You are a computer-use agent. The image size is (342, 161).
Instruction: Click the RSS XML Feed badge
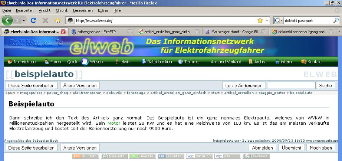point(85,156)
